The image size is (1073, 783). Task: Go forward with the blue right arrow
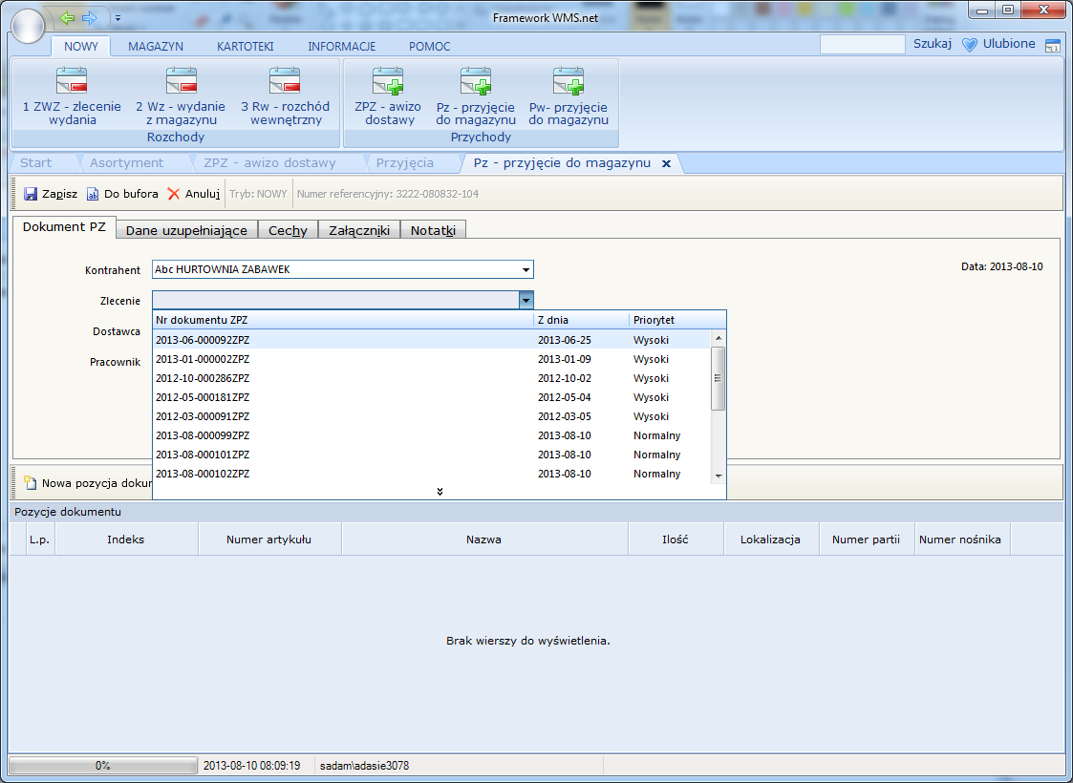tap(90, 18)
